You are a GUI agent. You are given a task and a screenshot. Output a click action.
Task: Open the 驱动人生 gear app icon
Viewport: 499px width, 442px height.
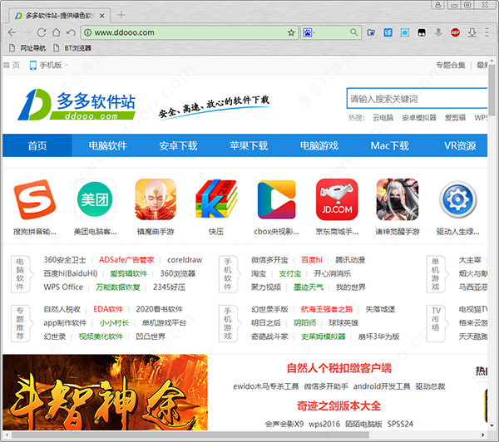pos(458,199)
